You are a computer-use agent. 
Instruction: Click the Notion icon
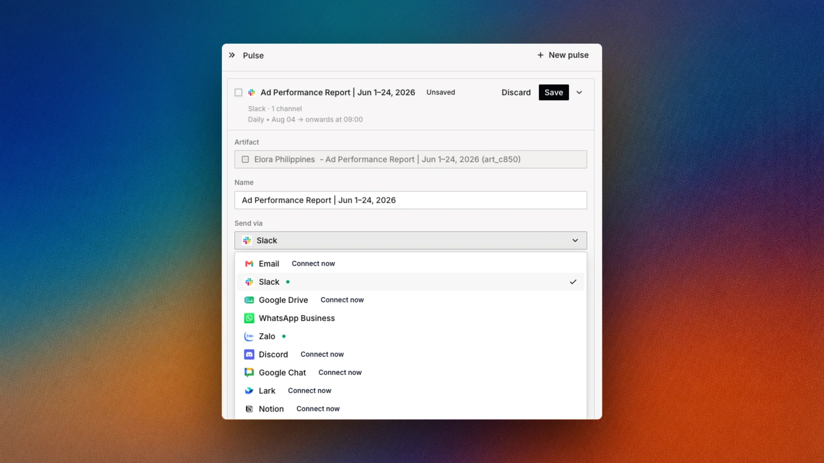(249, 409)
